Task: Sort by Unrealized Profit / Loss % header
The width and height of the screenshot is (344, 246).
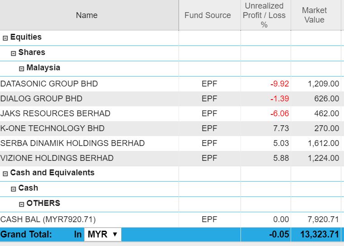Action: (264, 15)
